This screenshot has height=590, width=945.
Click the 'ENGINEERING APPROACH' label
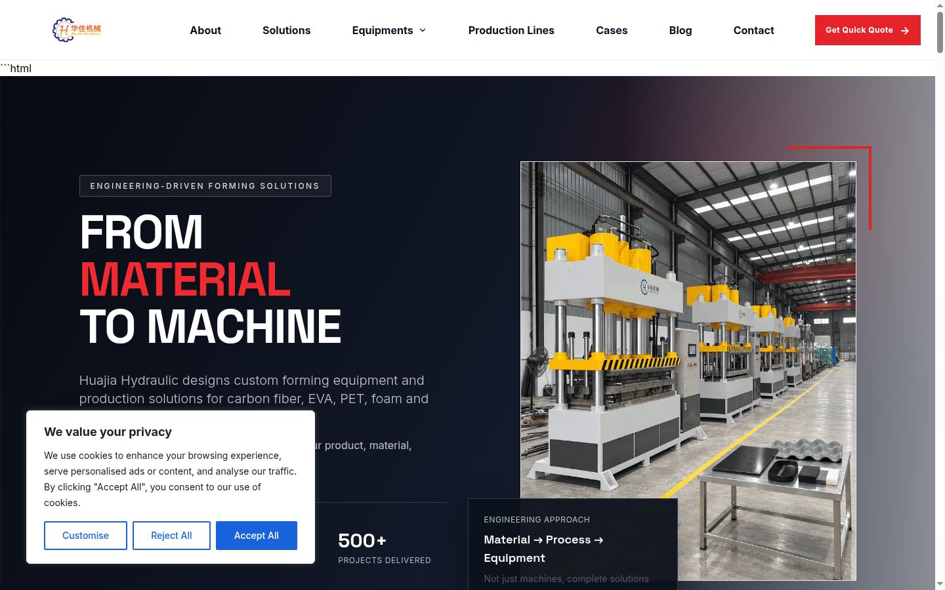tap(537, 520)
